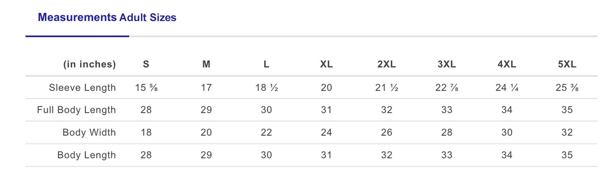The height and width of the screenshot is (176, 612).
Task: Select the 5XL column header
Action: (567, 65)
